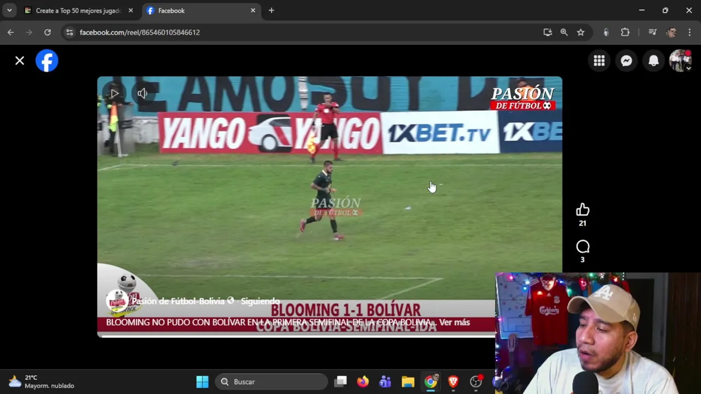Screen dimensions: 701x394
Task: Open Messenger from the top bar
Action: pos(627,61)
